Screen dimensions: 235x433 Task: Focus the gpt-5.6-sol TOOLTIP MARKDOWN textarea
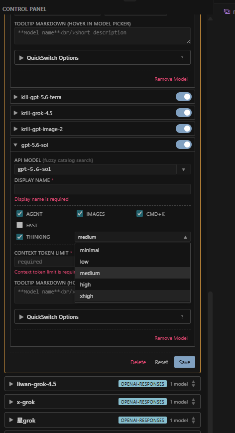[x=45, y=295]
